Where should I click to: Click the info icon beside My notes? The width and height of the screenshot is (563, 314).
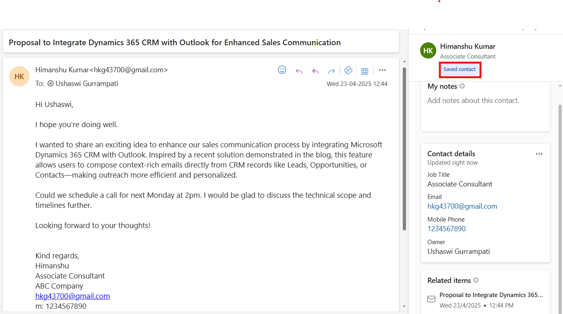[x=462, y=86]
